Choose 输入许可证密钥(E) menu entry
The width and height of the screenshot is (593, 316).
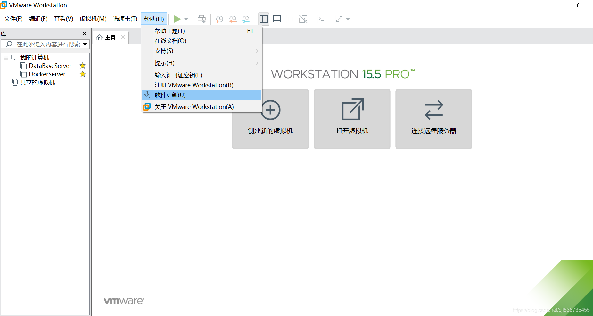[x=202, y=75]
